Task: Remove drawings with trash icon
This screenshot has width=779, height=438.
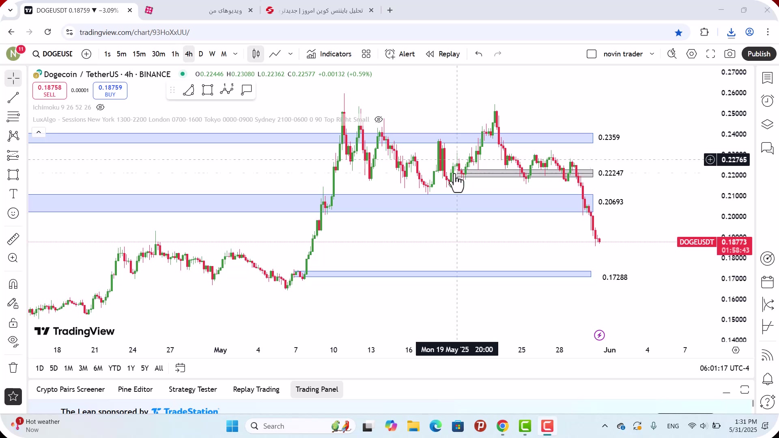Action: (13, 368)
